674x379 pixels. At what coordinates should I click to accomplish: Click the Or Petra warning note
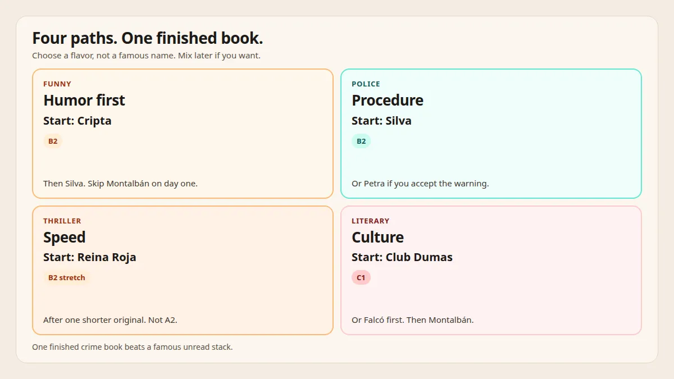(420, 184)
